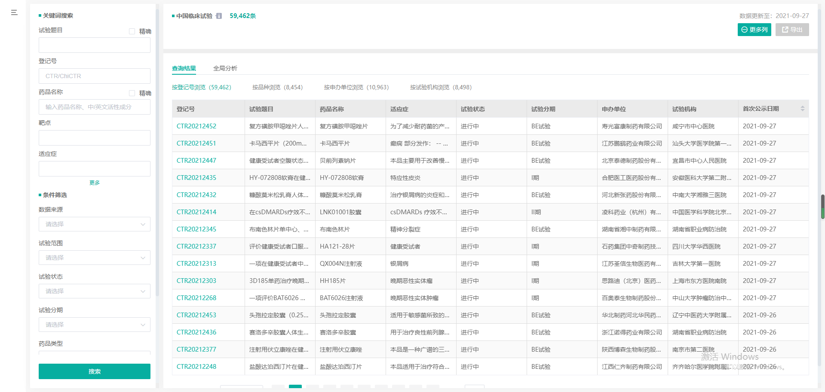825x392 pixels.
Task: Focus the 试验题目 input field
Action: [95, 45]
